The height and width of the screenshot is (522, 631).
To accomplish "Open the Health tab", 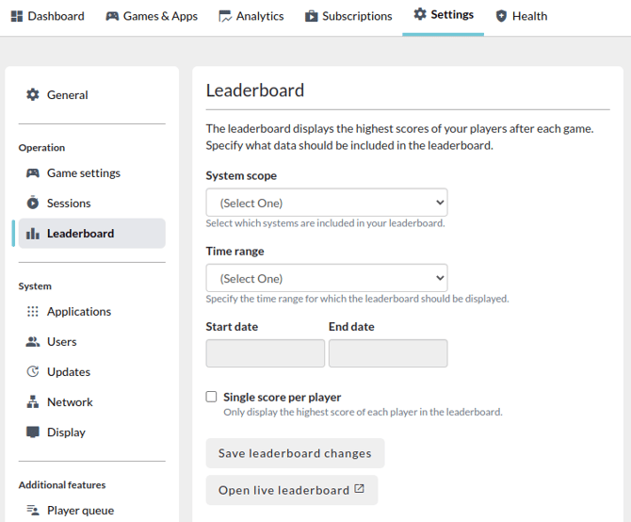I will click(x=522, y=16).
